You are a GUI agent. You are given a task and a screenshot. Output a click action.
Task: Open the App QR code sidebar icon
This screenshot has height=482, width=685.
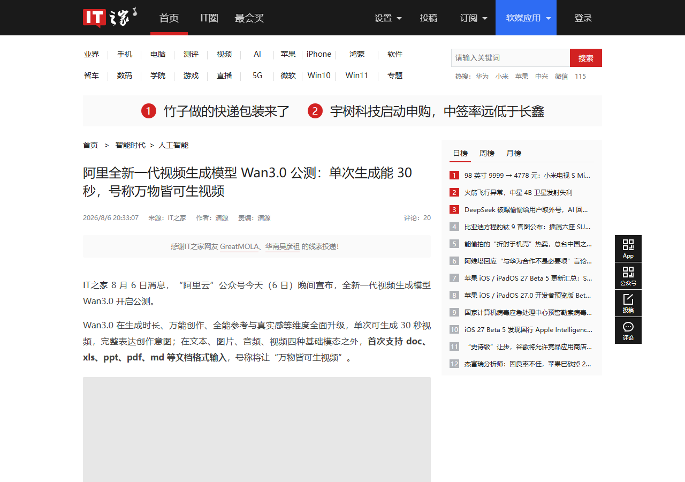tap(628, 249)
